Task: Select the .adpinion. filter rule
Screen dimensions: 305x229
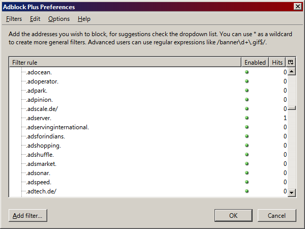Action: tap(39, 100)
